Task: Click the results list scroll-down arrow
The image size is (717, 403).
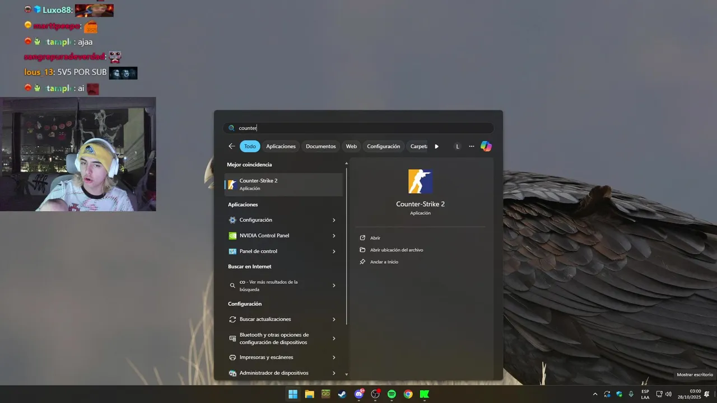Action: tap(346, 374)
